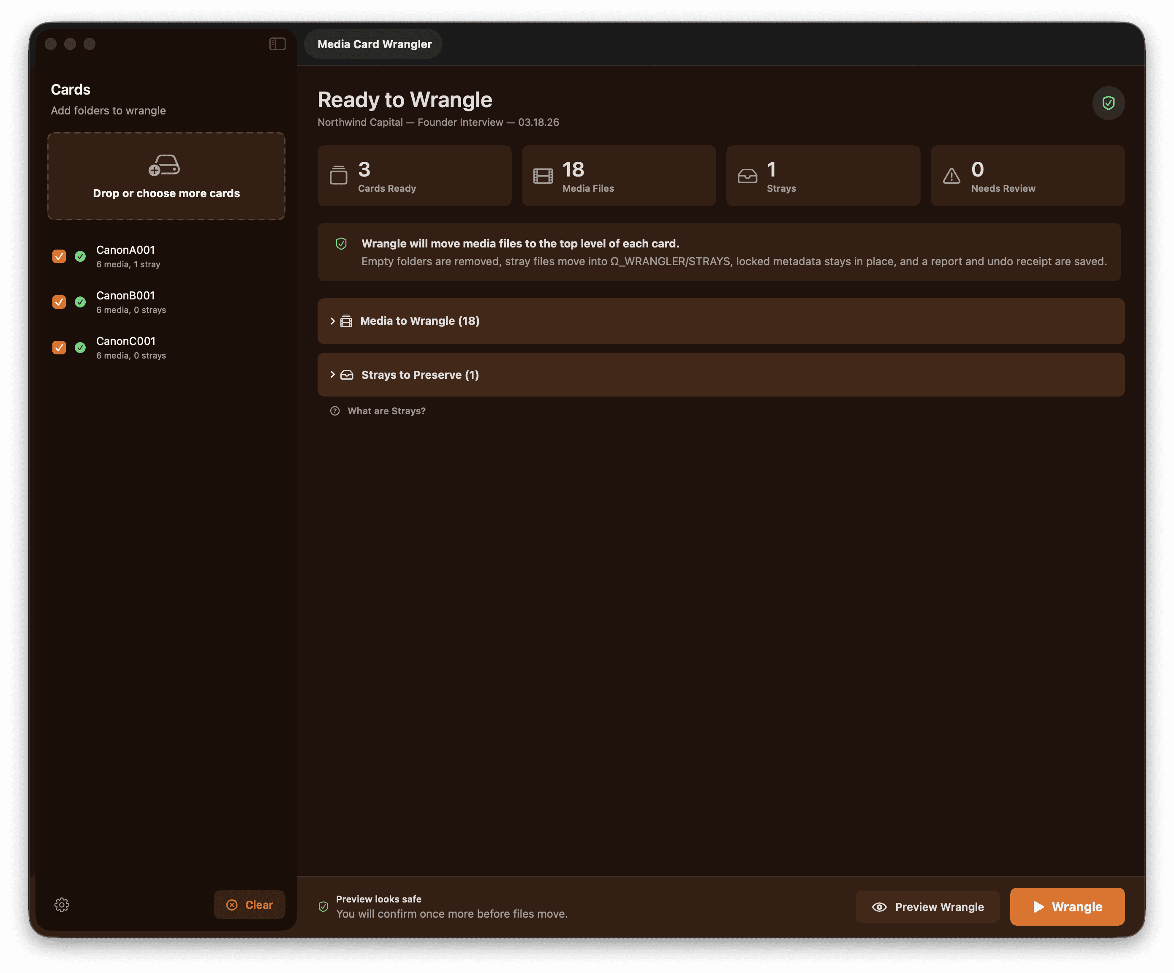This screenshot has width=1174, height=973.
Task: Uncheck the CanonB001 card checkbox
Action: click(x=59, y=302)
